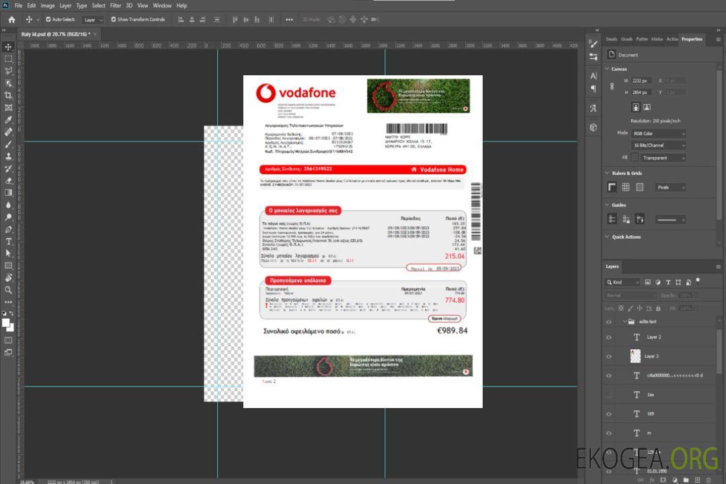Collapse the Canvas section

pyautogui.click(x=607, y=69)
